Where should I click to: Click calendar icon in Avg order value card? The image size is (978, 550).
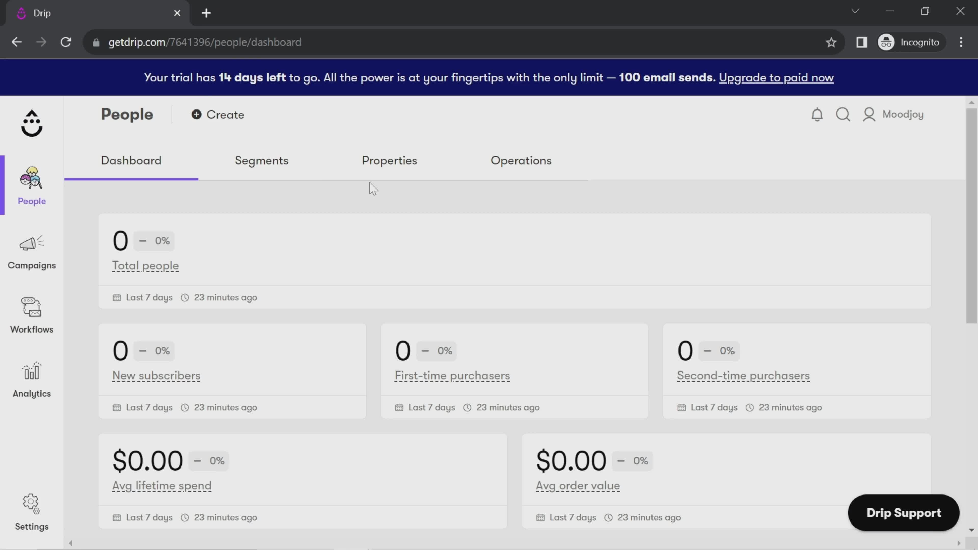coord(540,518)
